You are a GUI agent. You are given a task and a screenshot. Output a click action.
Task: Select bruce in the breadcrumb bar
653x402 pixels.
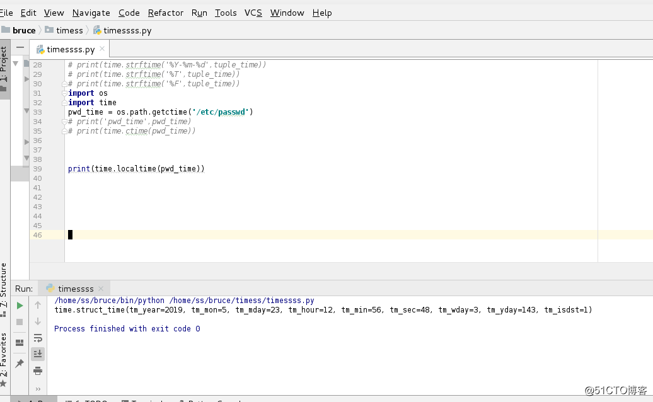point(24,30)
